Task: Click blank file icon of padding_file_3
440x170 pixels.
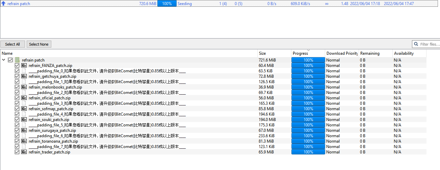Action: click(x=24, y=103)
